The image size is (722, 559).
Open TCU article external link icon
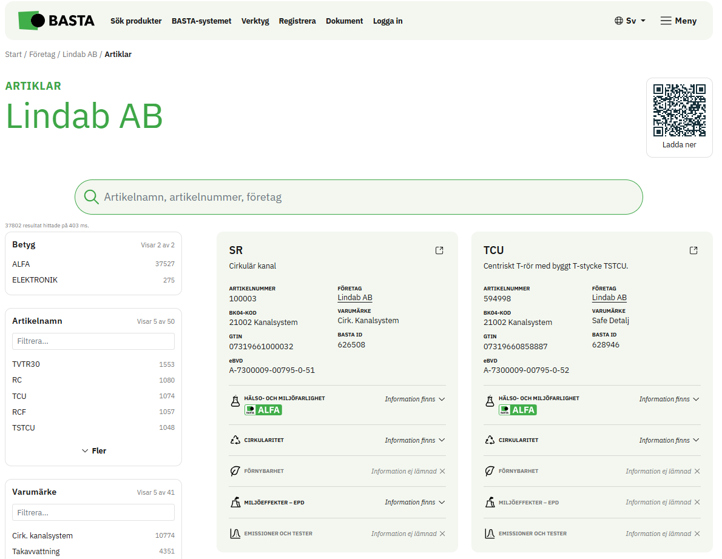coord(693,250)
